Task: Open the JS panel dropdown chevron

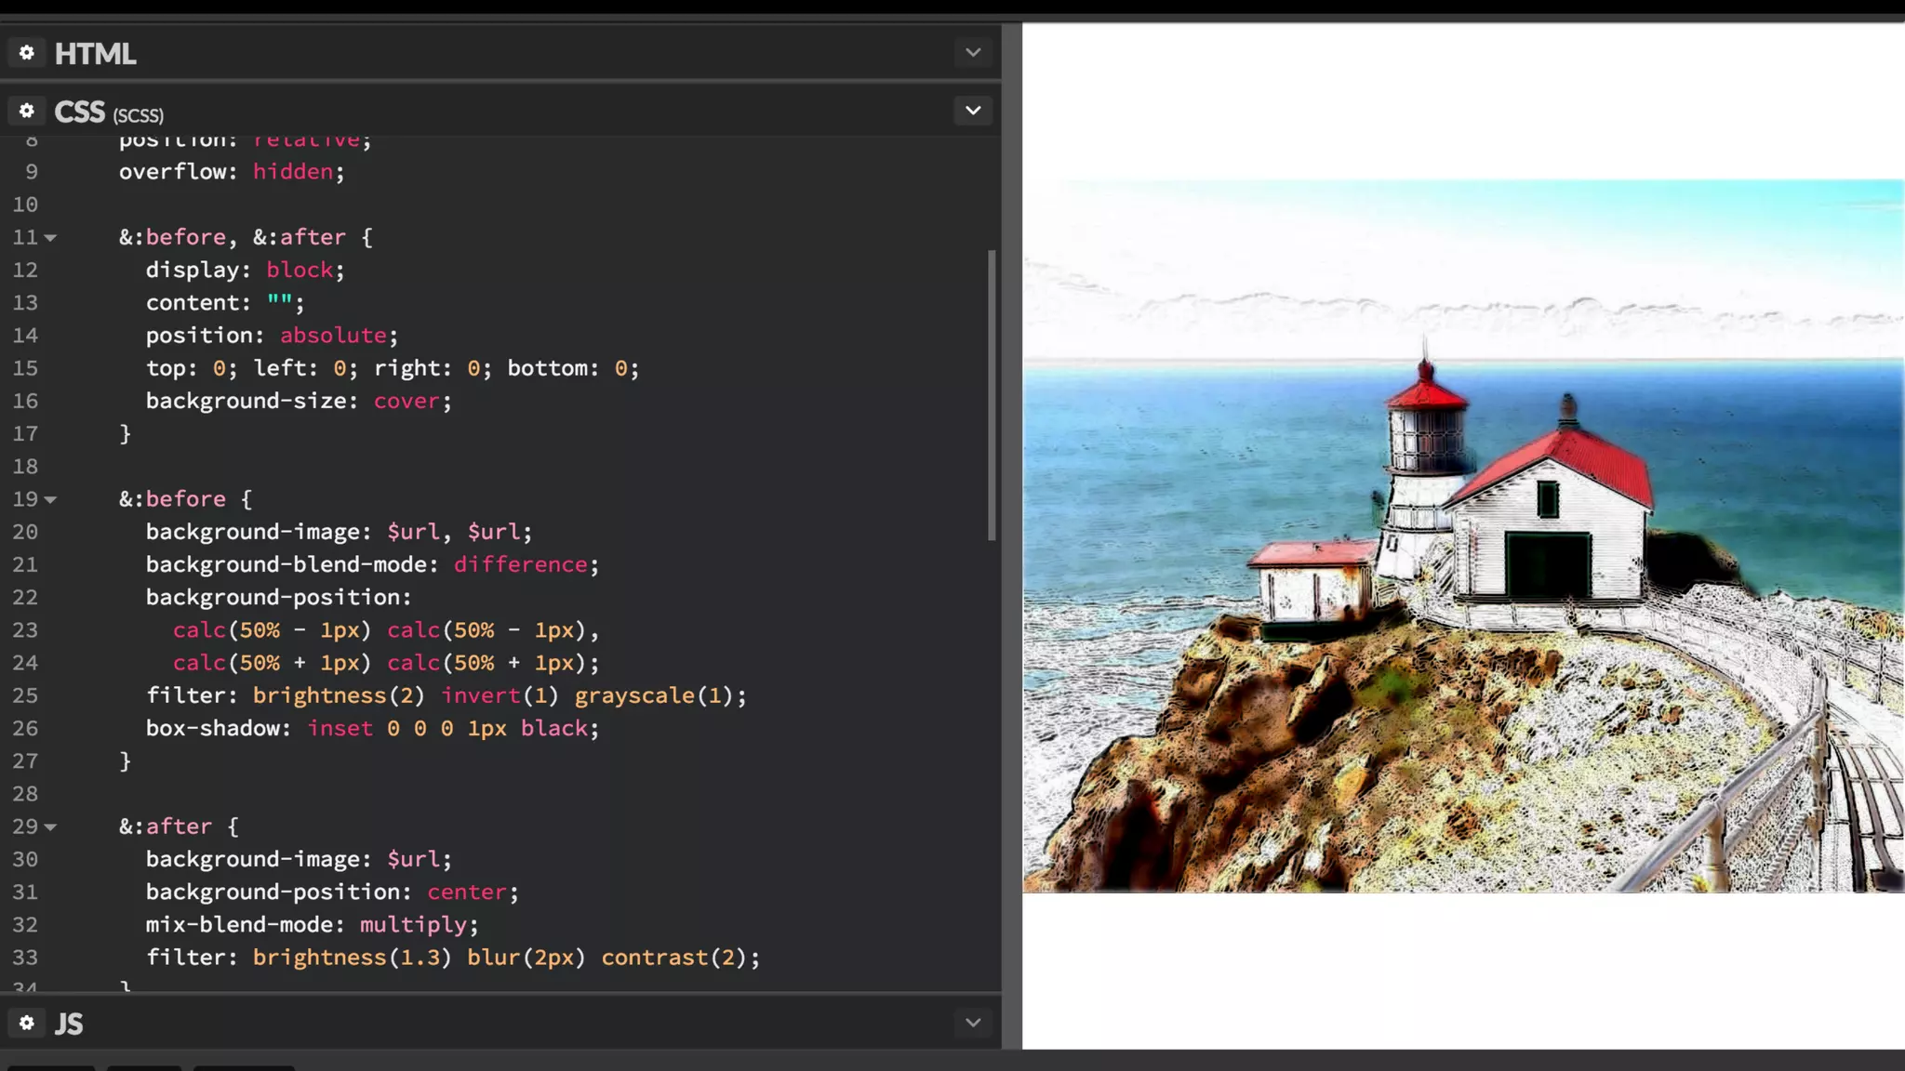Action: point(973,1023)
